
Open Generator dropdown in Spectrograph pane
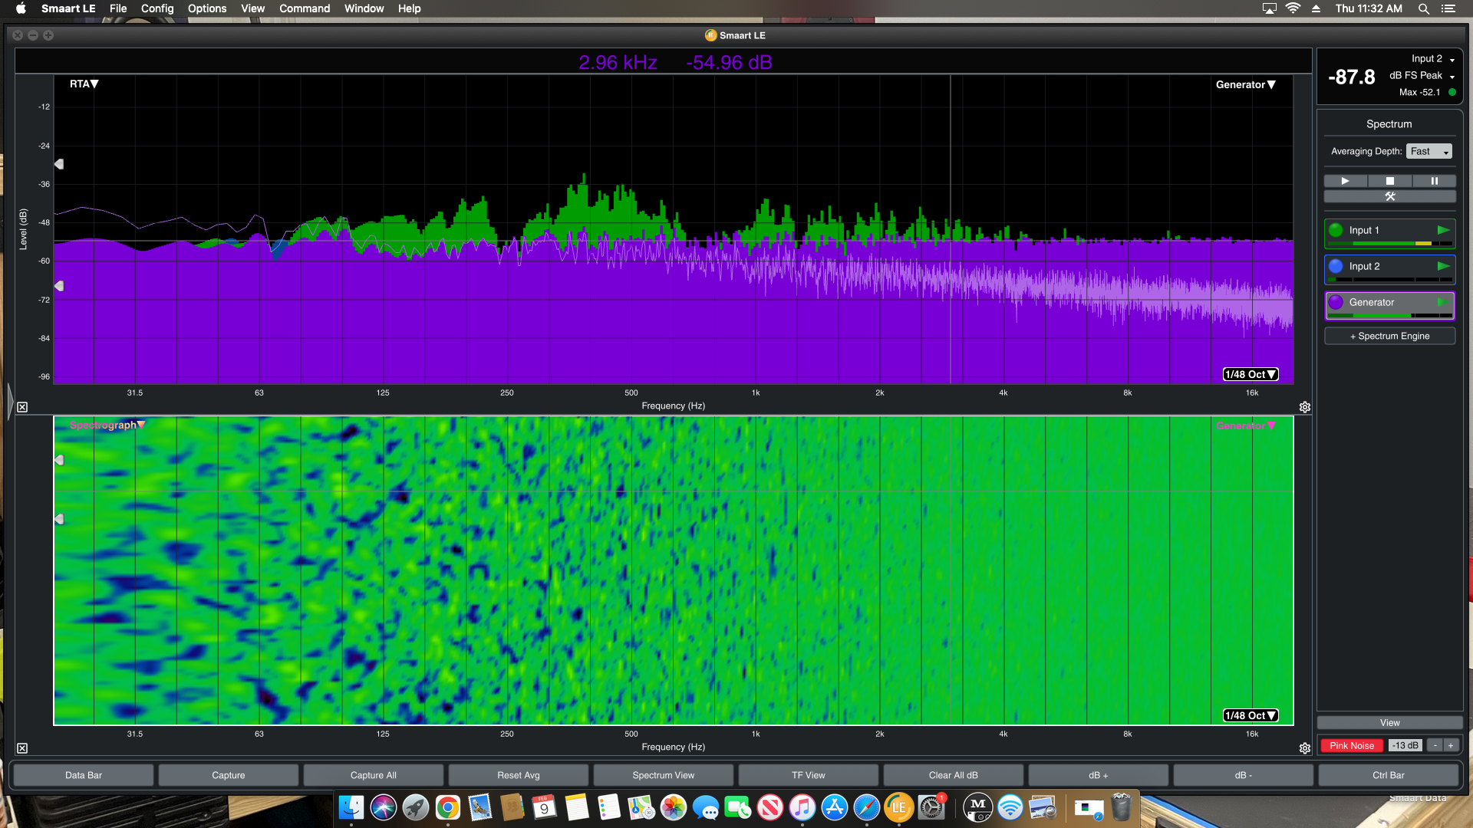[1245, 426]
